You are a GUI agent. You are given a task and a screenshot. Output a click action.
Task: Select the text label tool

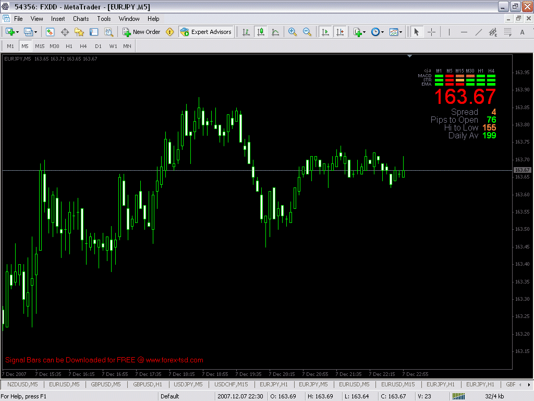tap(523, 32)
